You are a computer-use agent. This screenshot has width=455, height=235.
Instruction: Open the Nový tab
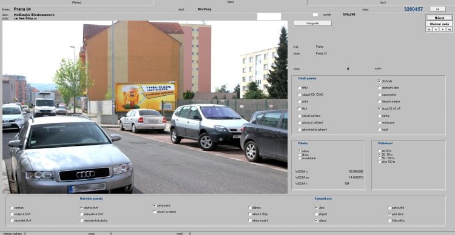[383, 2]
